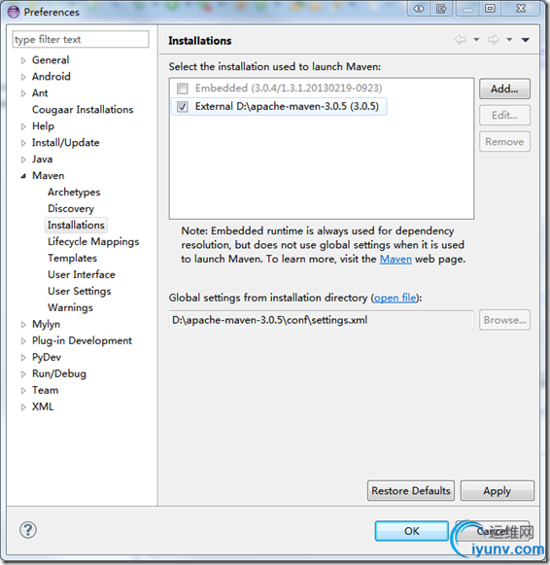Click the Browse... settings button
Screen dimensions: 550x565
(504, 320)
